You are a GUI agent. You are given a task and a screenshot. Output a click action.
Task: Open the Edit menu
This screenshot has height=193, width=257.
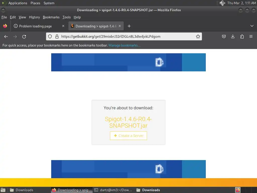click(13, 17)
